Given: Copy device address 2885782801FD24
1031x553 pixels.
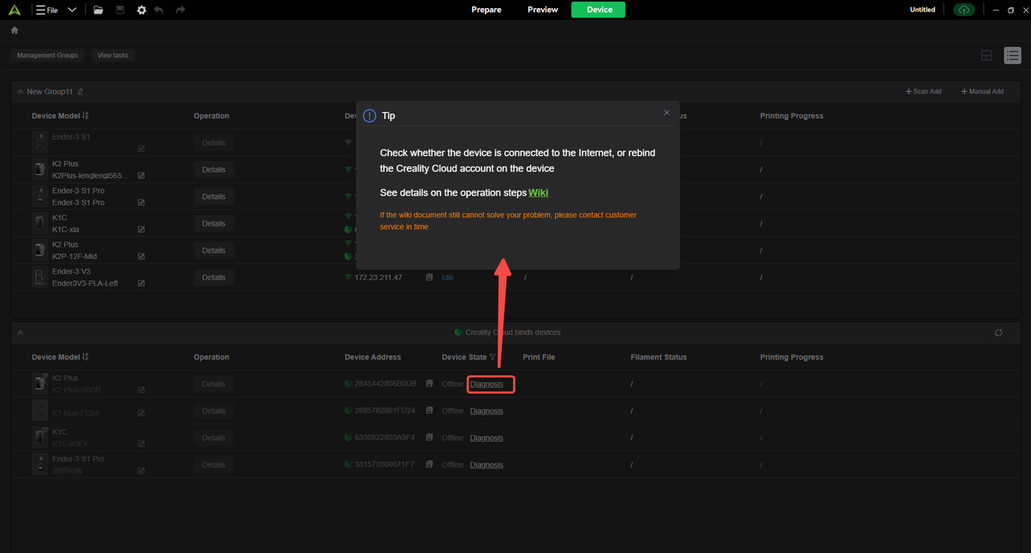Looking at the screenshot, I should 429,411.
